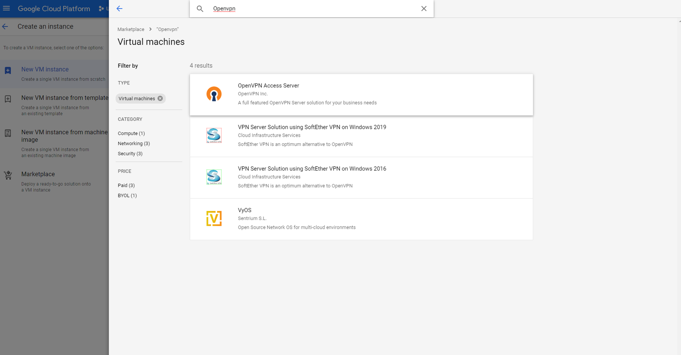Select New VM instance option
Viewport: 681px width, 355px height.
(45, 69)
